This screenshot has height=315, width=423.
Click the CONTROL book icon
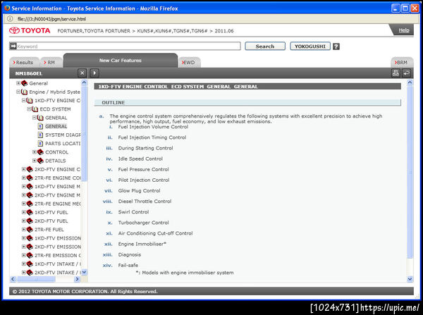coord(40,152)
